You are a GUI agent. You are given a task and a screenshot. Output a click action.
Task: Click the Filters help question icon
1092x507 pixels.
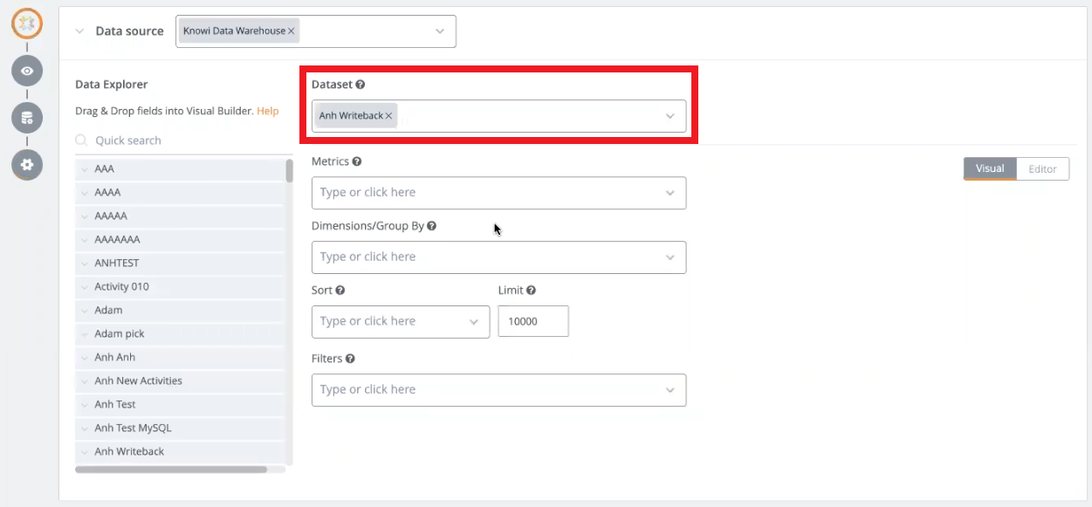pos(350,359)
